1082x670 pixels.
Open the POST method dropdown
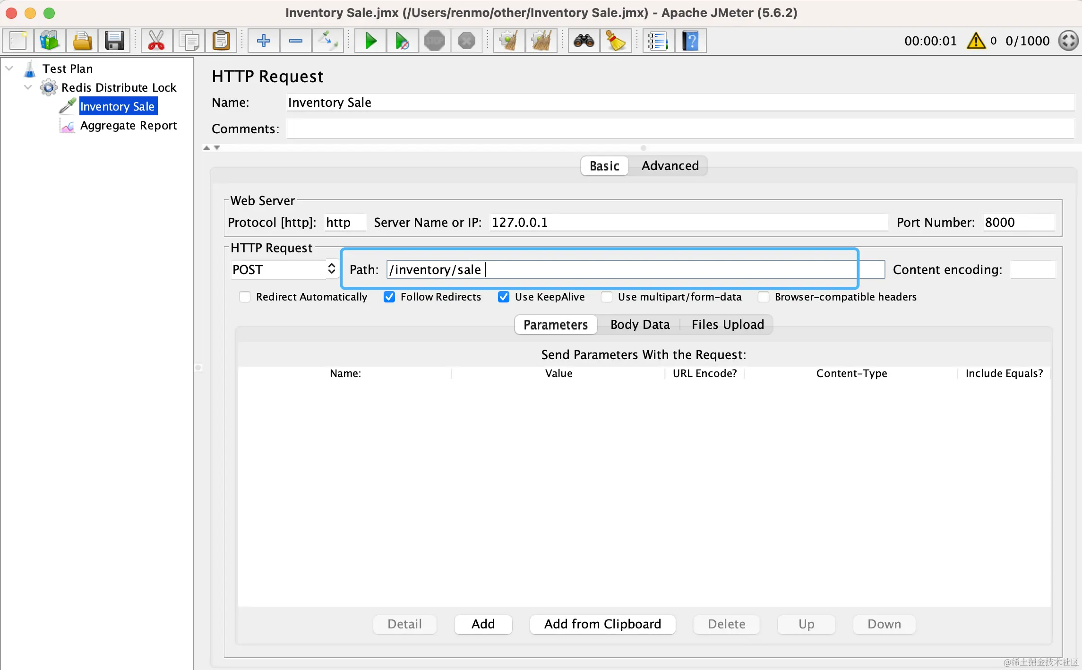[x=284, y=269]
